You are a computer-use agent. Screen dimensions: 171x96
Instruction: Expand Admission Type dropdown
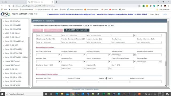coord(84,62)
